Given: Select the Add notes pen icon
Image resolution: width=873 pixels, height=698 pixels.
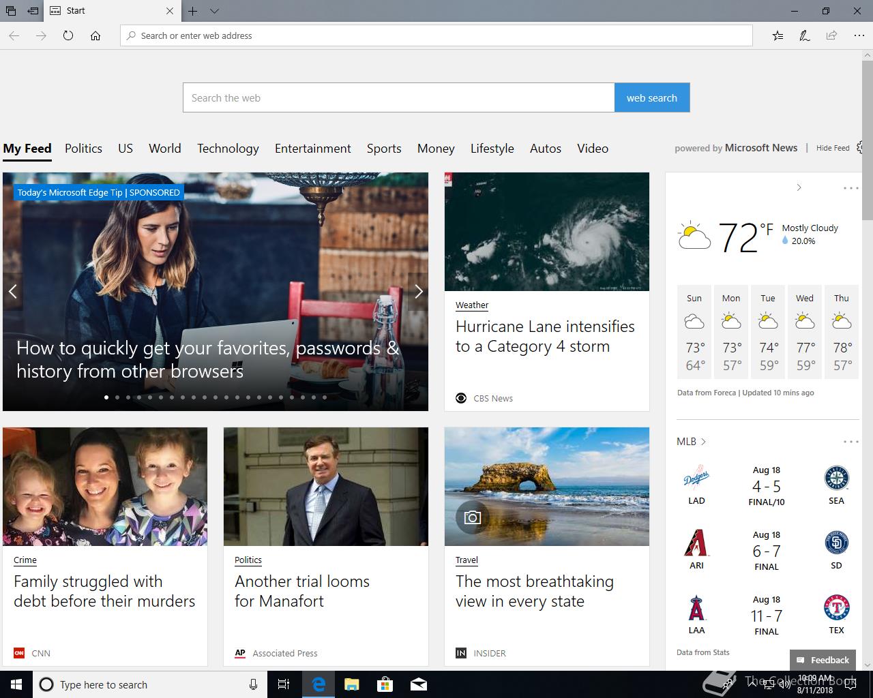Looking at the screenshot, I should coord(804,35).
